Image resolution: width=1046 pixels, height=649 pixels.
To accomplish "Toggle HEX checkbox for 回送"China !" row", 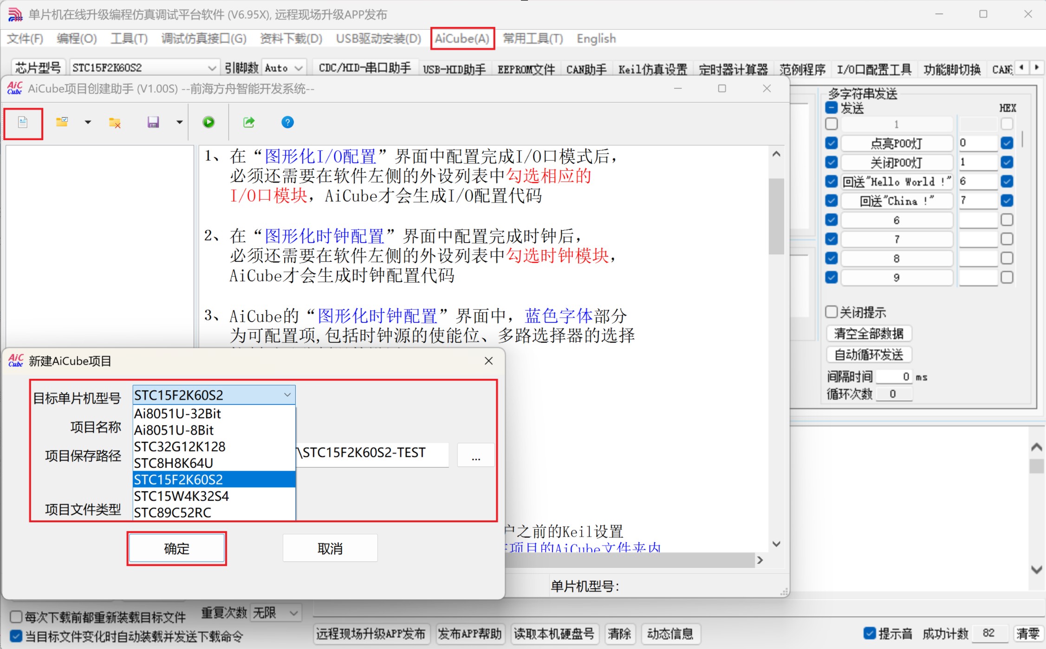I will click(1007, 201).
